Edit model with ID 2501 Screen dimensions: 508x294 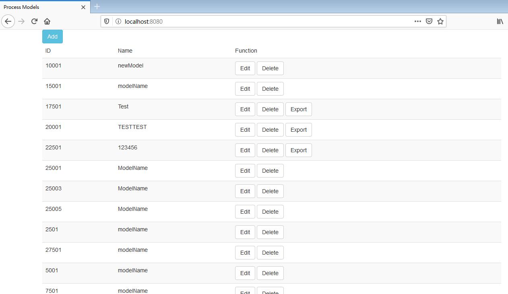(245, 232)
